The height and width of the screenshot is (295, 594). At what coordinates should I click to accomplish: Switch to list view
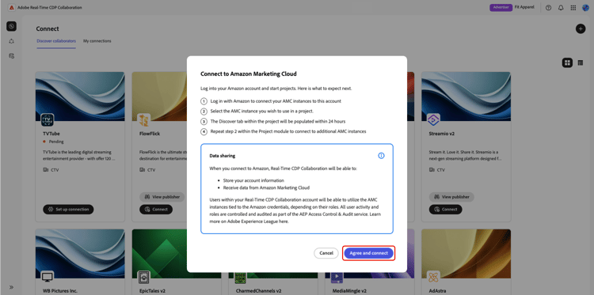581,62
